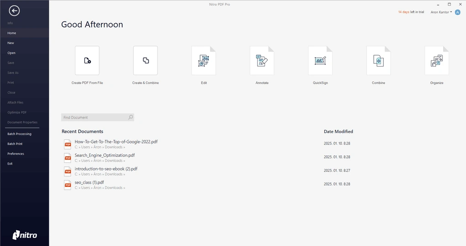This screenshot has width=466, height=246.
Task: Open Search_Engine_Optimization.pdf from recent documents
Action: (x=105, y=155)
